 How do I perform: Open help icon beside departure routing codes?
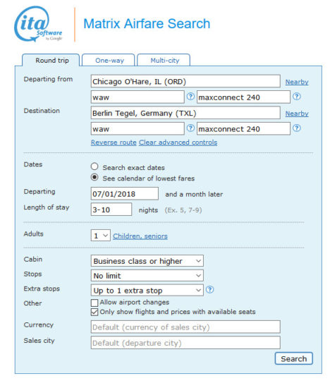coord(190,97)
